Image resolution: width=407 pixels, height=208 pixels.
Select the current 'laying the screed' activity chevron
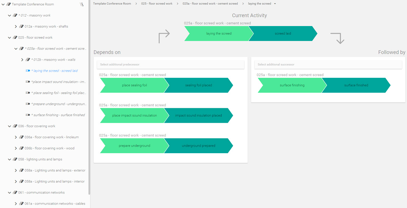(219, 33)
